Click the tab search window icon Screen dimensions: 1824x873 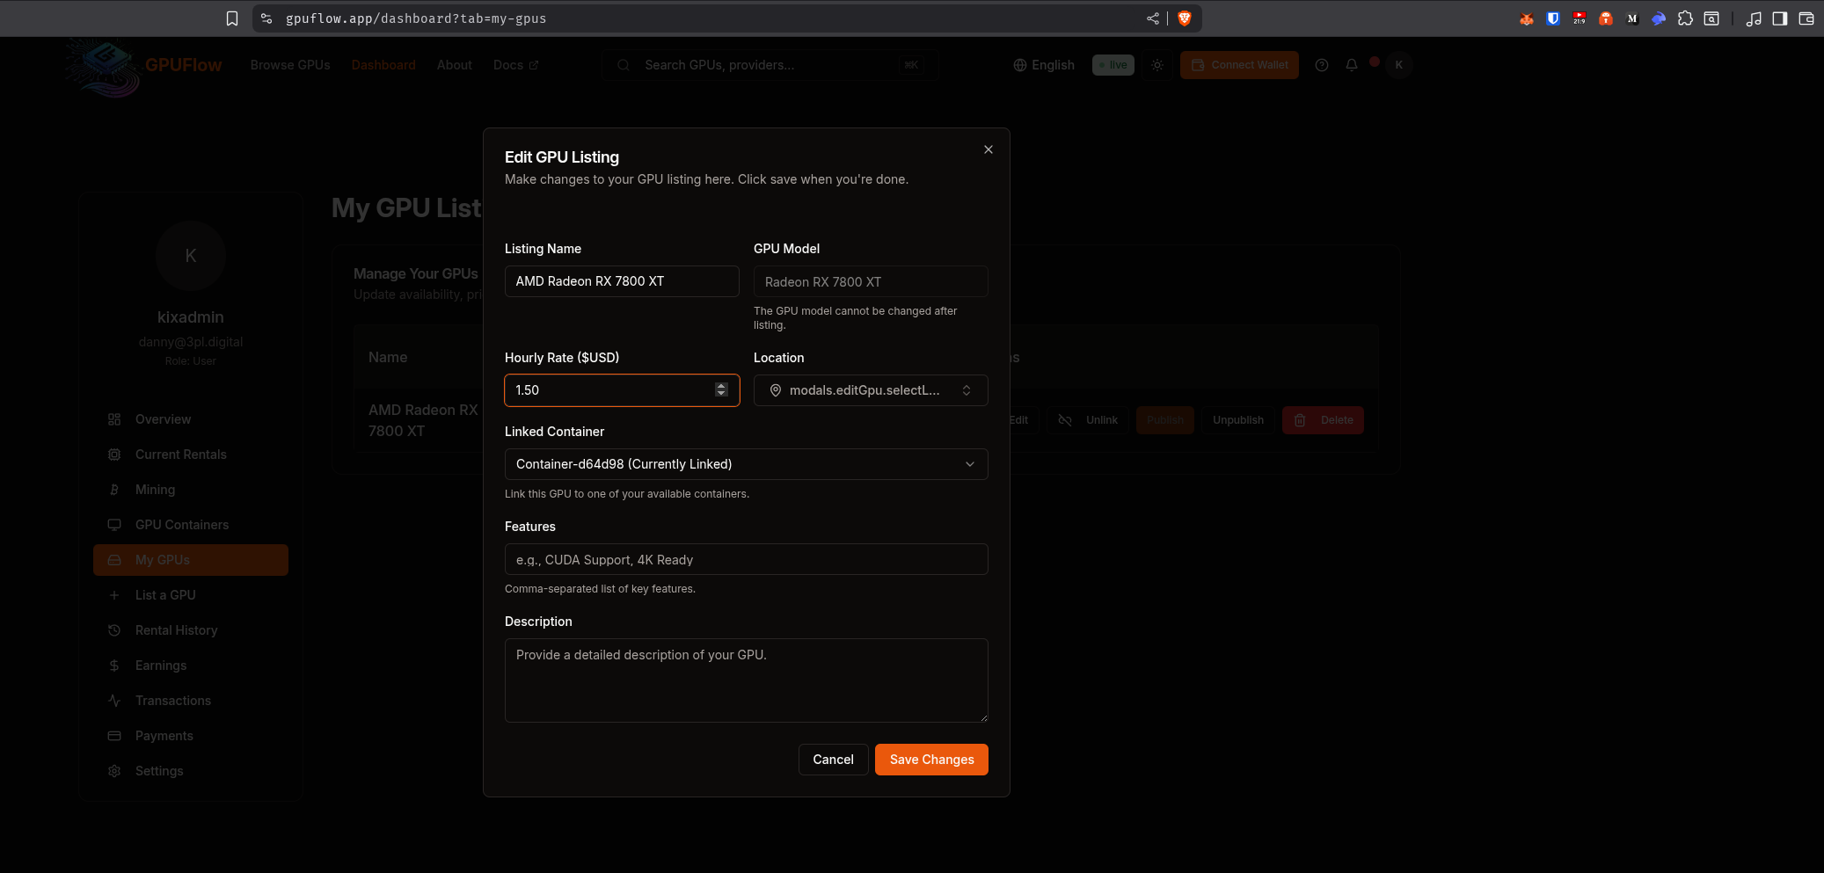pos(1711,18)
